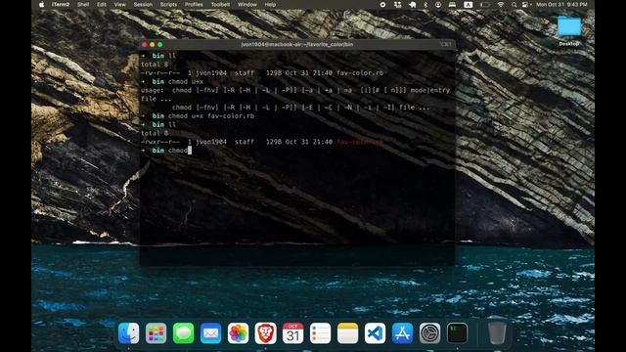Close the iTerm window with red button
626x352 pixels.
click(145, 45)
